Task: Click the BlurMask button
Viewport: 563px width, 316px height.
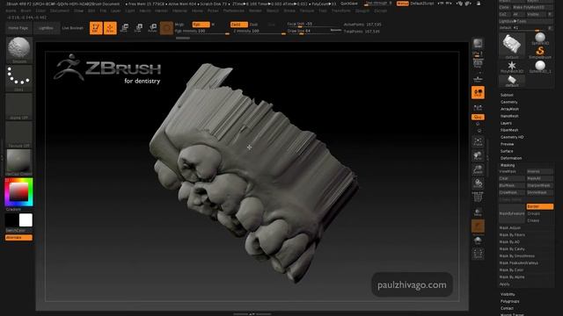Action: (x=512, y=185)
